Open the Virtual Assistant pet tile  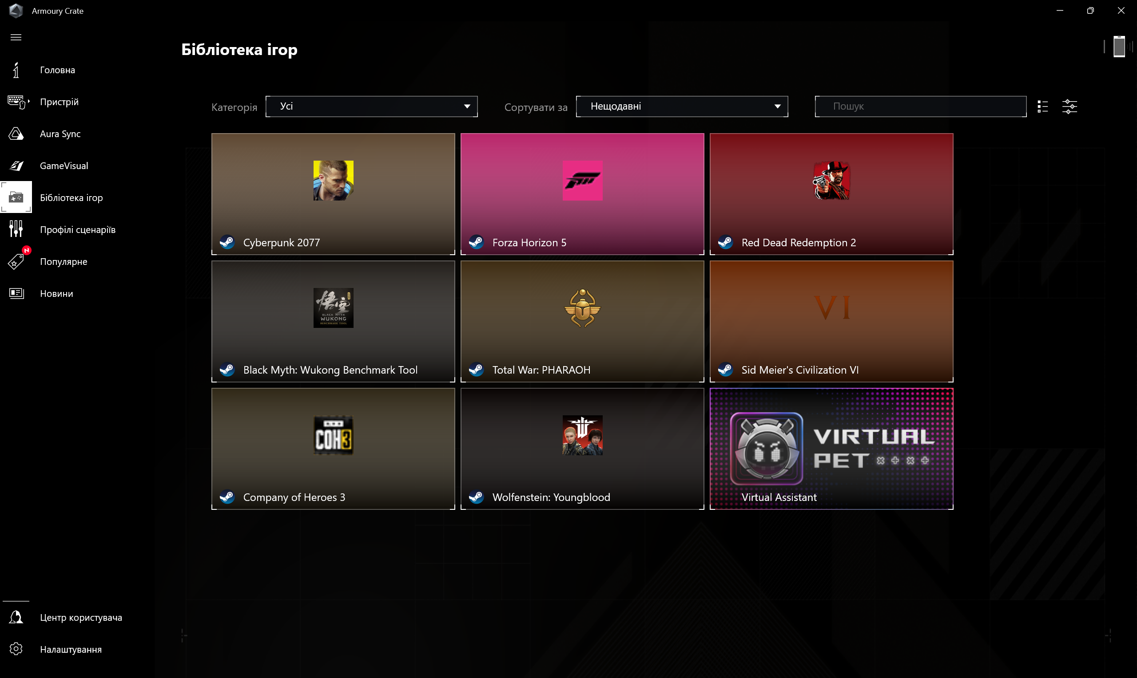pos(831,449)
